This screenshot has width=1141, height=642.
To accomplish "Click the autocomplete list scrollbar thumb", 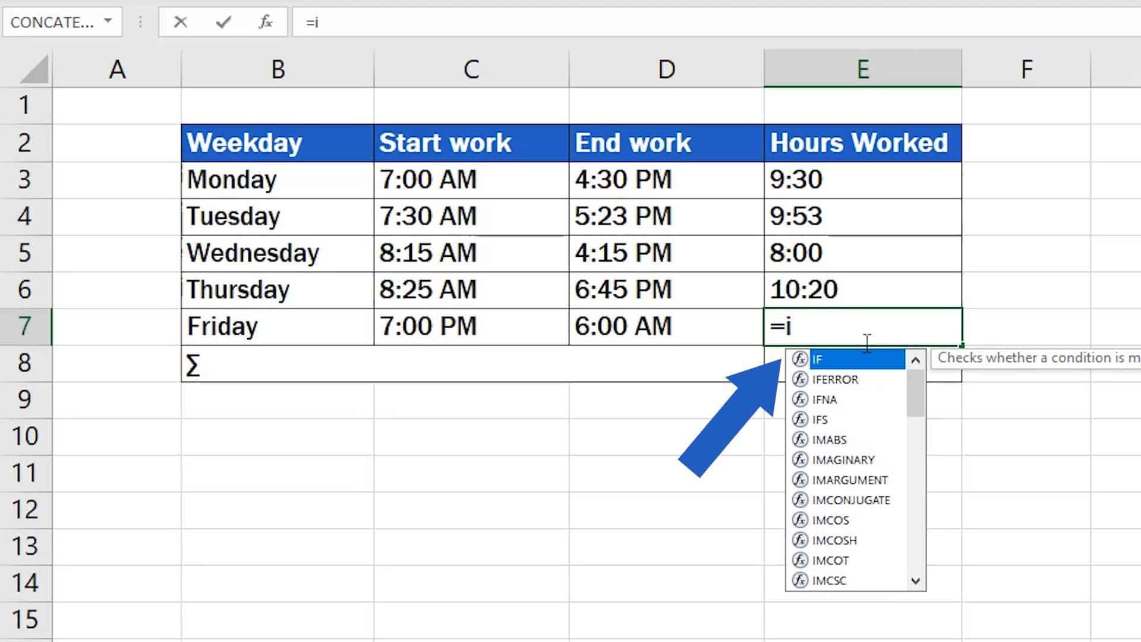I will [916, 393].
